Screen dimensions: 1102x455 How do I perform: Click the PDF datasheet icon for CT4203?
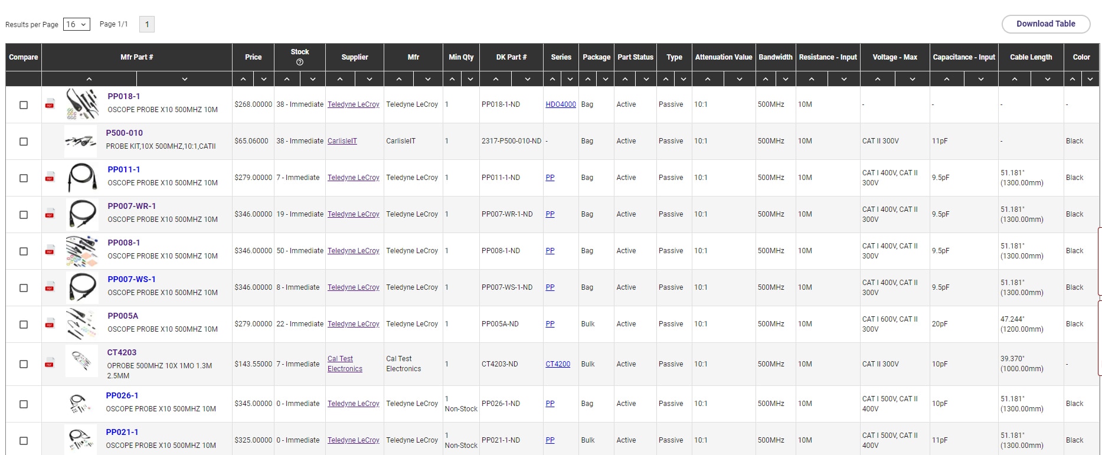tap(50, 363)
